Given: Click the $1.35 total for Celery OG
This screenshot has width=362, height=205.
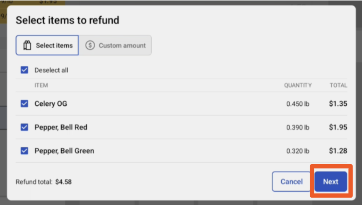Looking at the screenshot, I should 338,104.
